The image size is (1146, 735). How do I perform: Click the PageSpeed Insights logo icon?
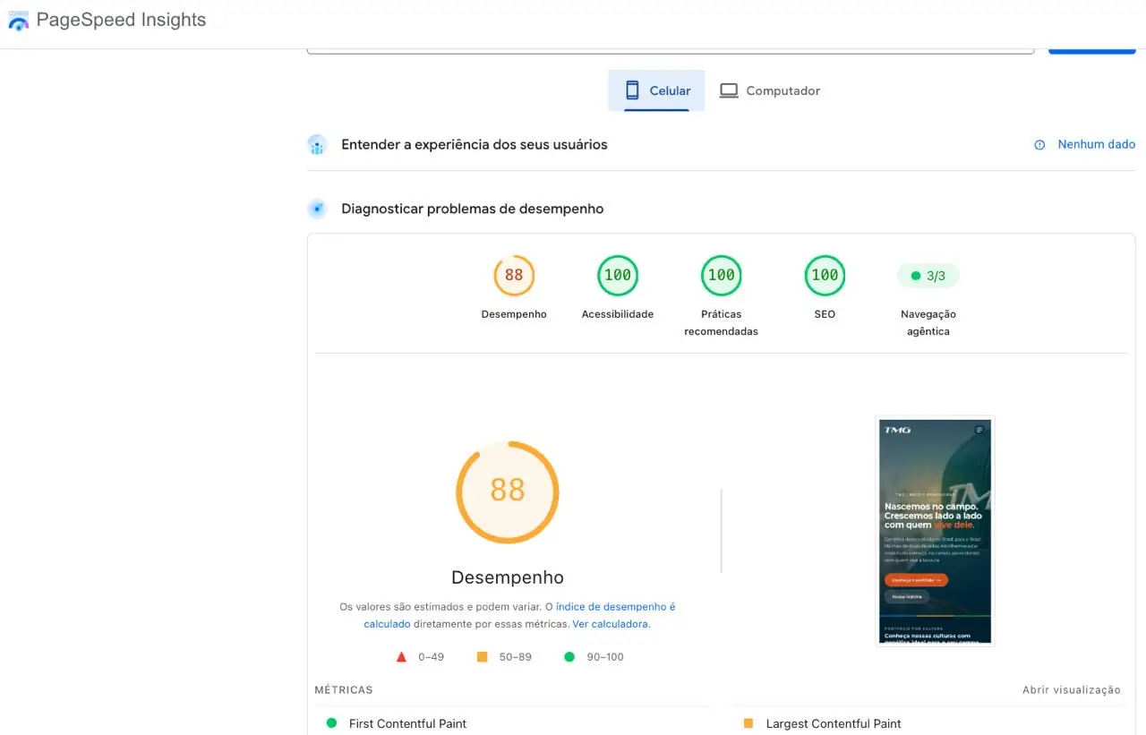(x=18, y=20)
